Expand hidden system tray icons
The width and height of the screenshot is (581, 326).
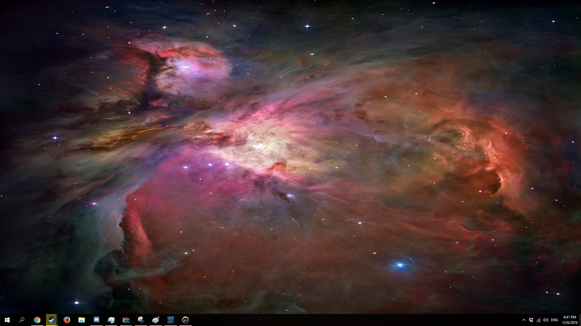524,320
